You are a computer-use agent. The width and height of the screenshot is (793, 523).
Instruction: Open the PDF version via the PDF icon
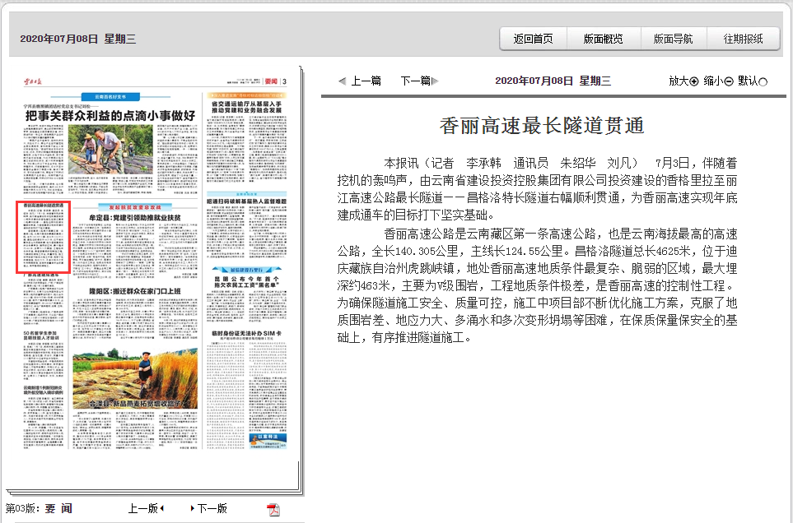(x=273, y=509)
